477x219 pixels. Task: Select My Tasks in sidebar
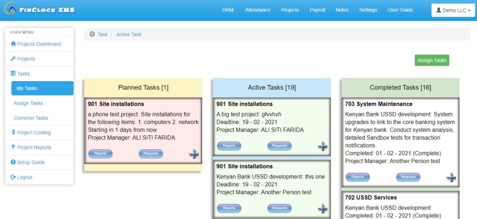click(x=42, y=88)
